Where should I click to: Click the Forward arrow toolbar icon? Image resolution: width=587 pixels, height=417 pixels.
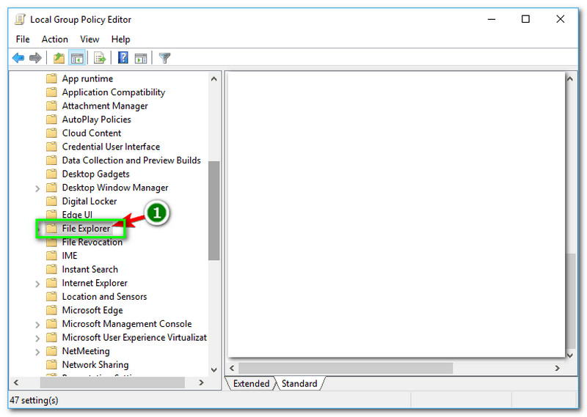click(34, 58)
